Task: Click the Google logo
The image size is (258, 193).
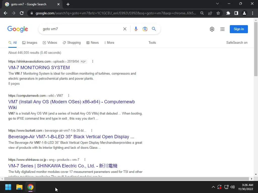Action: pyautogui.click(x=18, y=29)
